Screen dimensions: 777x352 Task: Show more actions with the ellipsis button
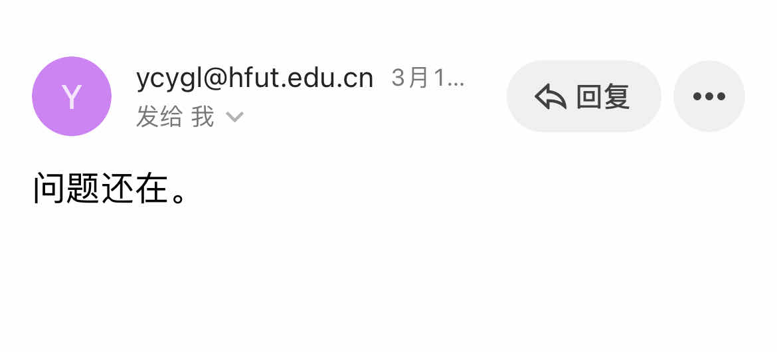click(x=709, y=97)
